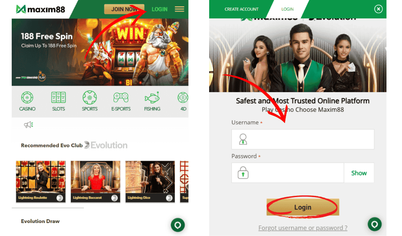Play Lightning Baccarat arrow icon
Viewport: 402px width, 236px height.
coord(114,198)
